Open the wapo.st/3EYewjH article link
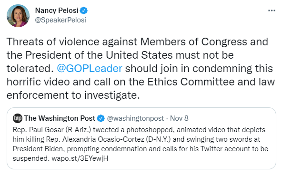Screen dimensions: 282x177 tap(80, 158)
